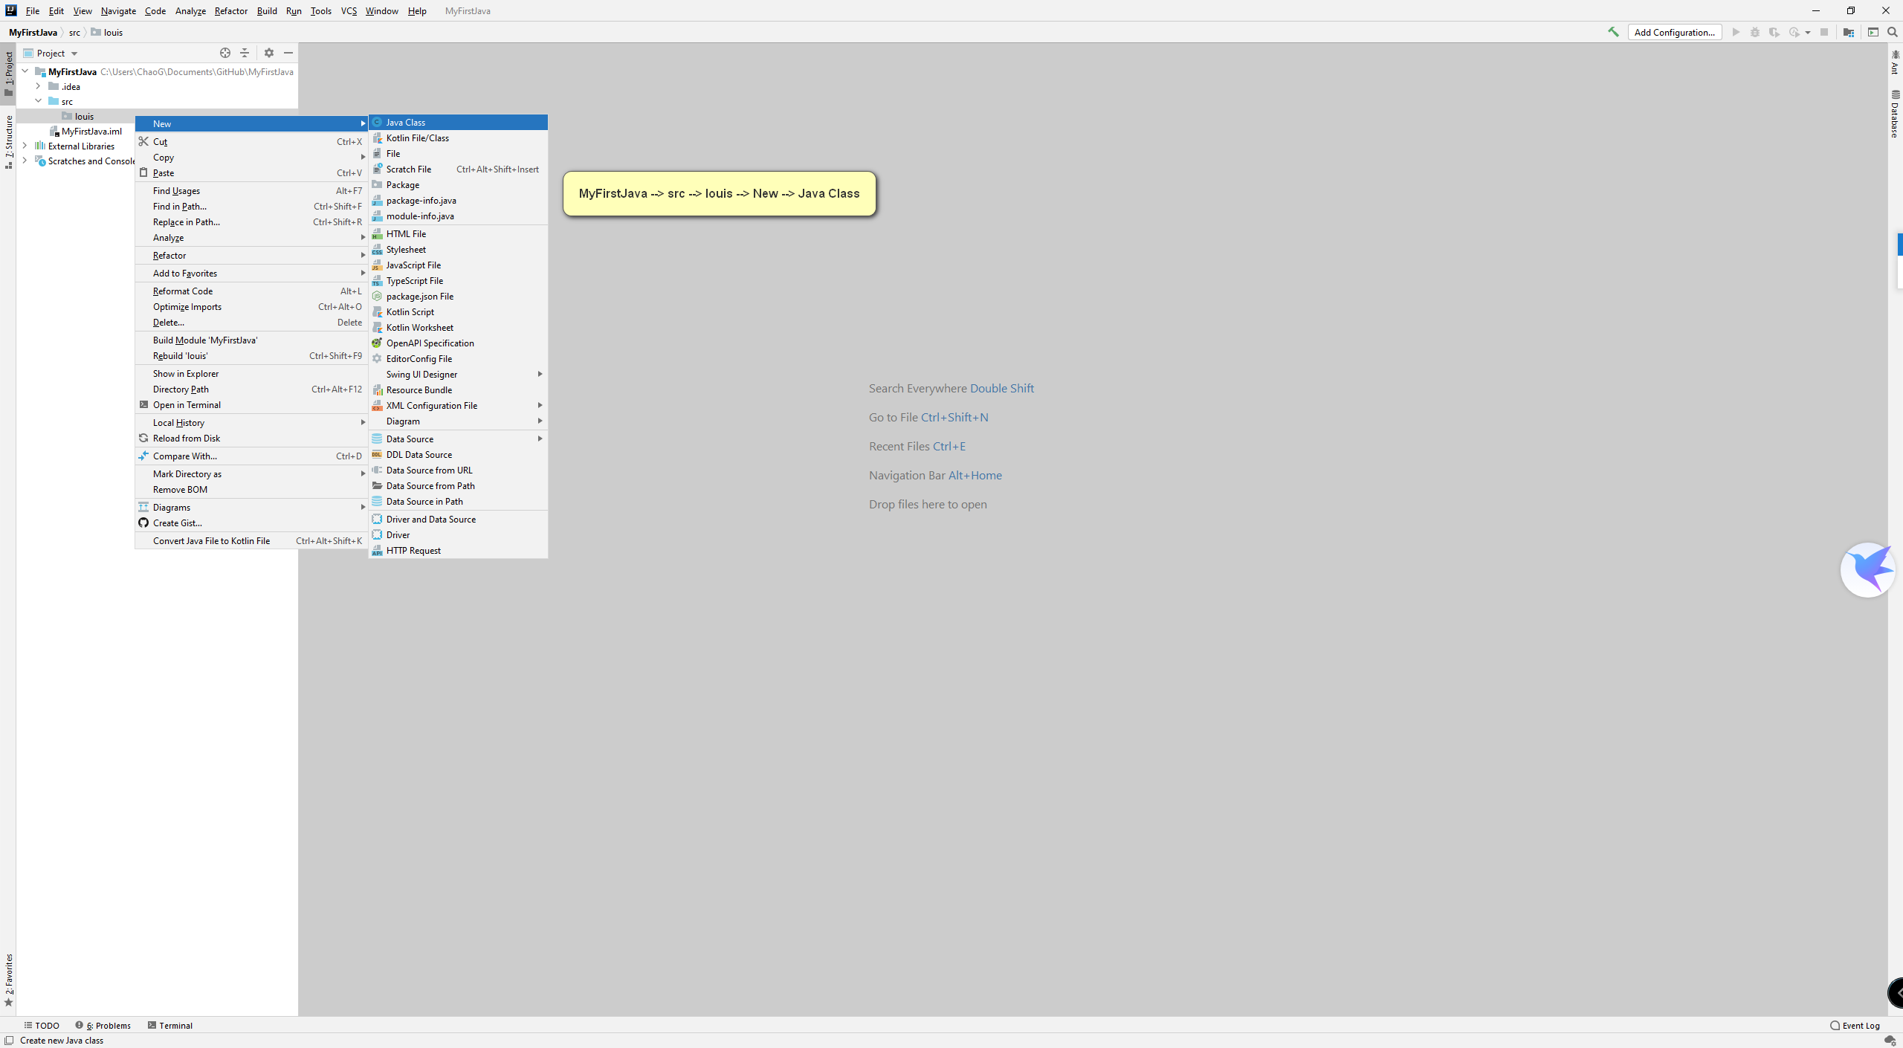Open the Project Structure icon in toolbar
Image resolution: width=1903 pixels, height=1048 pixels.
click(x=1849, y=32)
